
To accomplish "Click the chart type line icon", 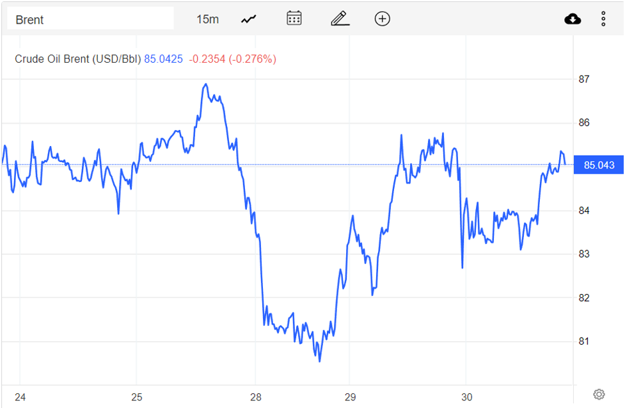I will [248, 19].
